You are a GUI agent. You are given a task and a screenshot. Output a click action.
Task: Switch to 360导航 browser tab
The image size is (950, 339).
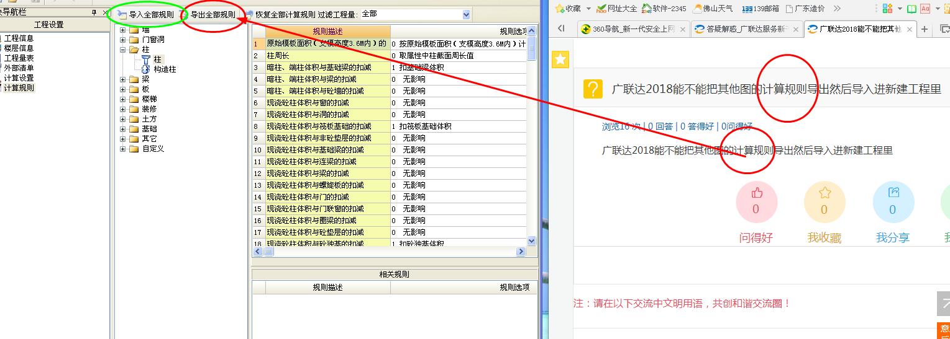pyautogui.click(x=633, y=29)
